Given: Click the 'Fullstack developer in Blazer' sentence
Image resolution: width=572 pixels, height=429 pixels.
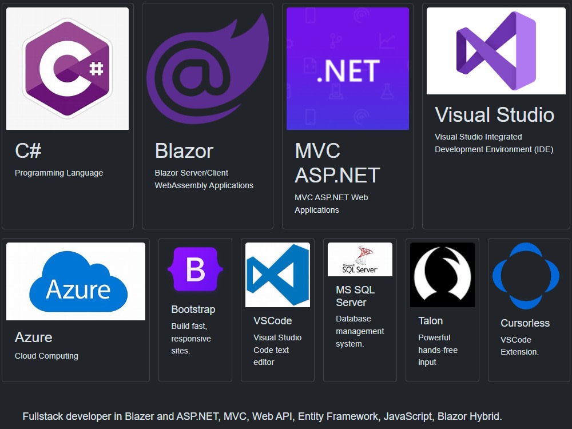Looking at the screenshot, I should click(x=263, y=416).
